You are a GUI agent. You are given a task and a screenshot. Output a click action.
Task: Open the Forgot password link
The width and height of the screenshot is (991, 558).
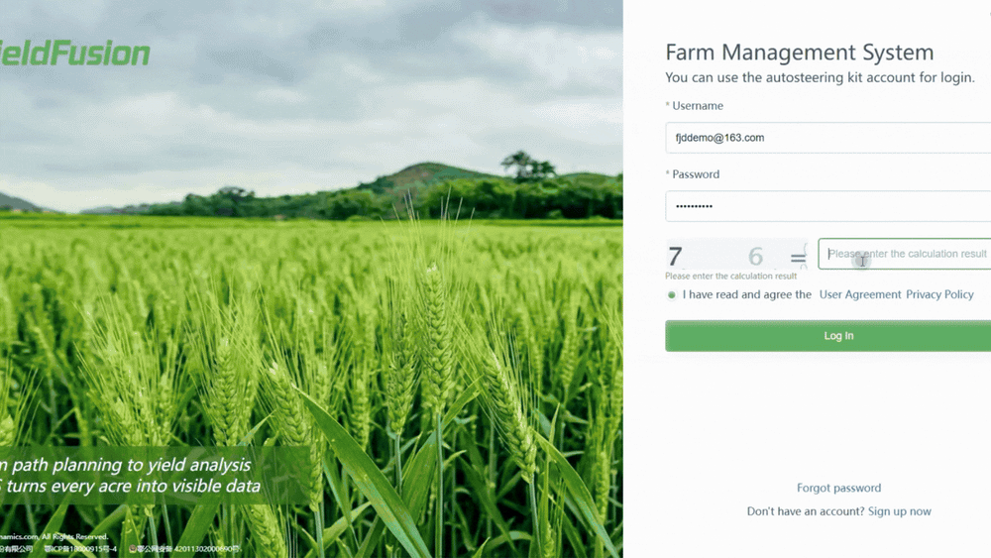click(838, 488)
